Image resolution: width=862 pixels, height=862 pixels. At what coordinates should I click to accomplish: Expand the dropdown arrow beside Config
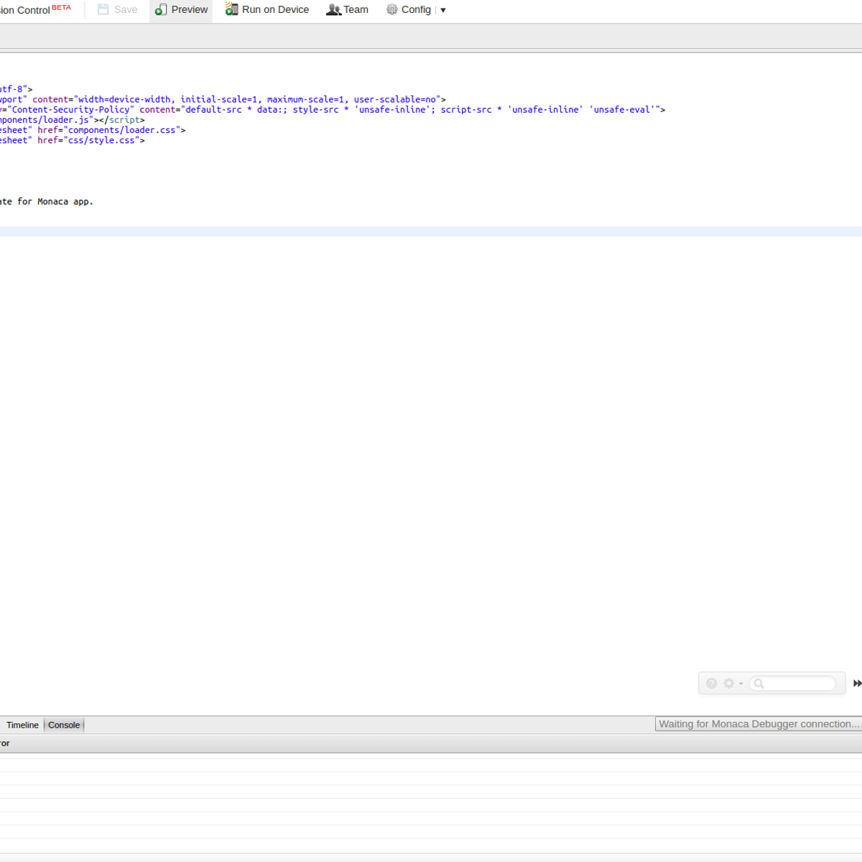click(x=443, y=10)
